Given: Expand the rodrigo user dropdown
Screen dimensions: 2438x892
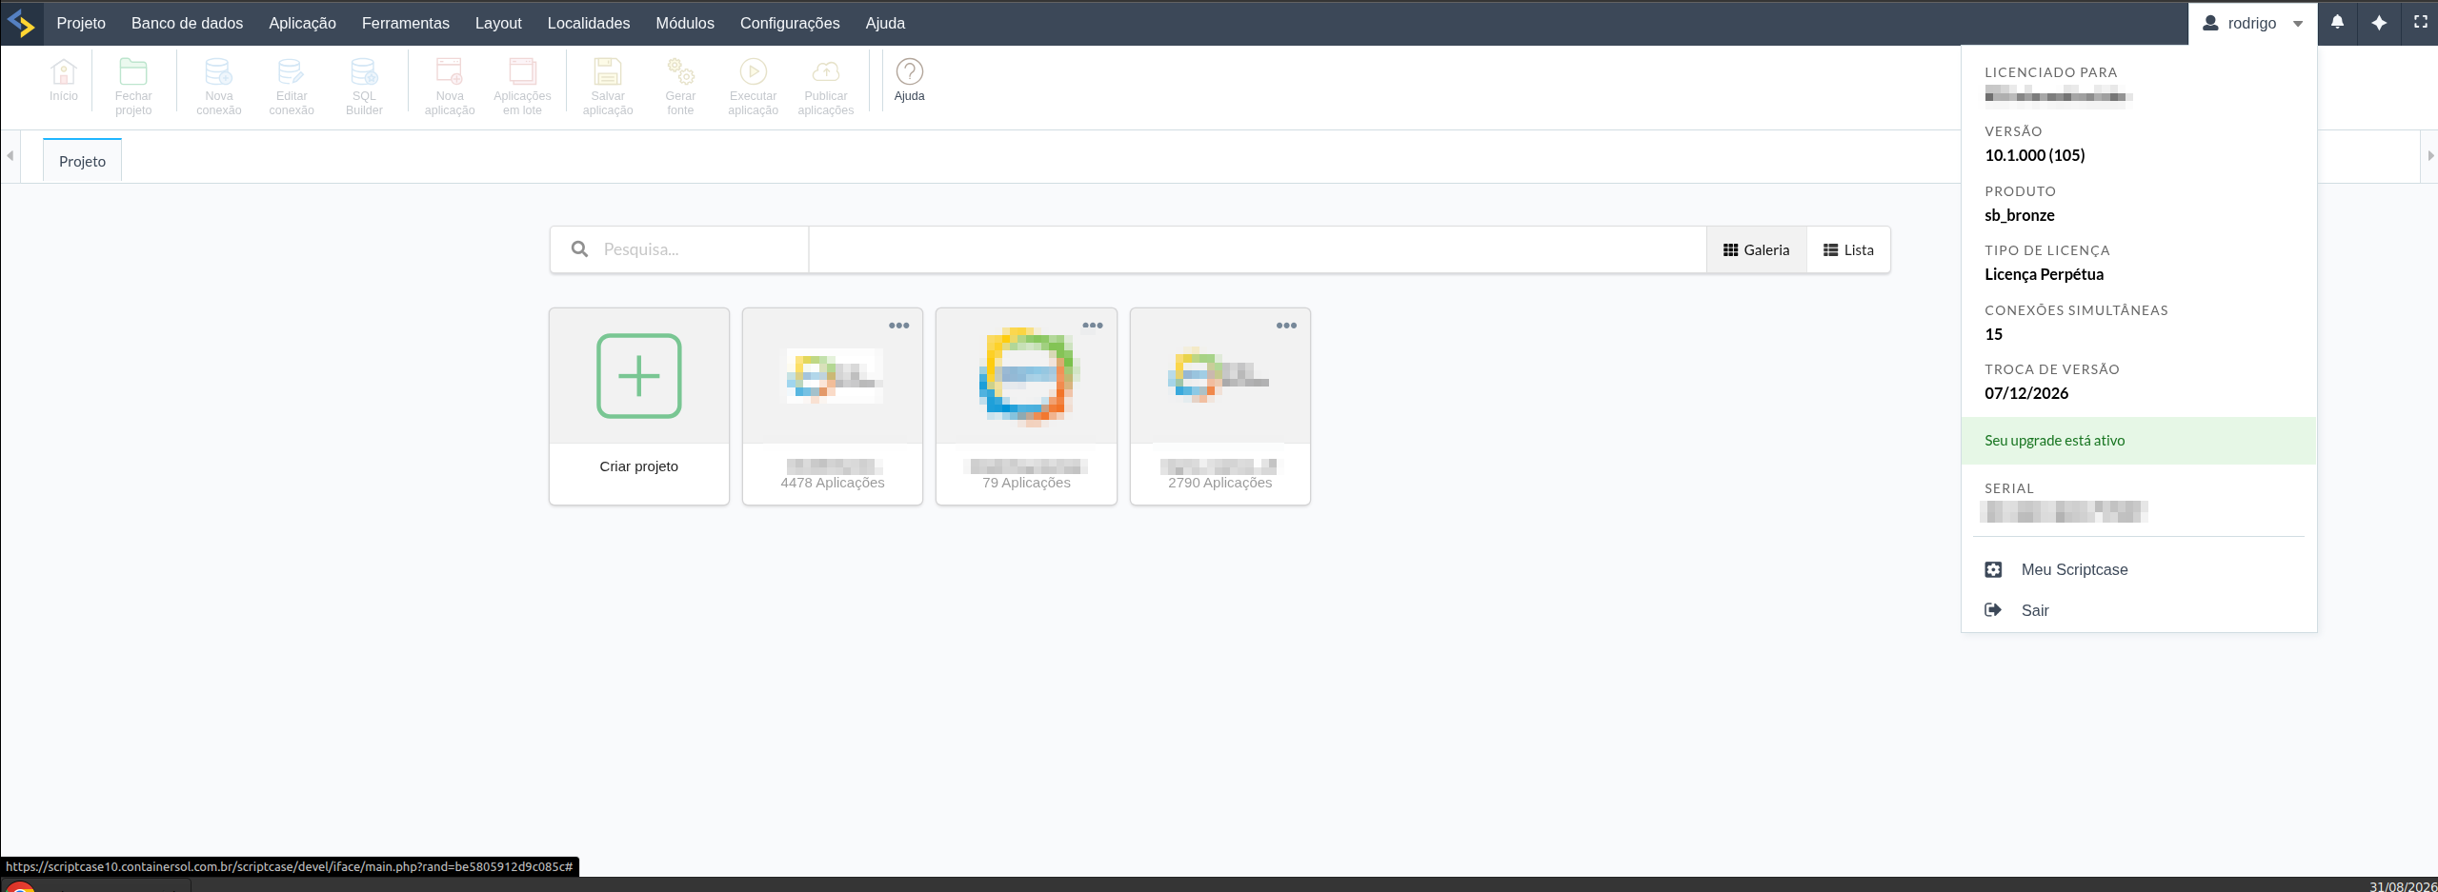Looking at the screenshot, I should 2254,23.
